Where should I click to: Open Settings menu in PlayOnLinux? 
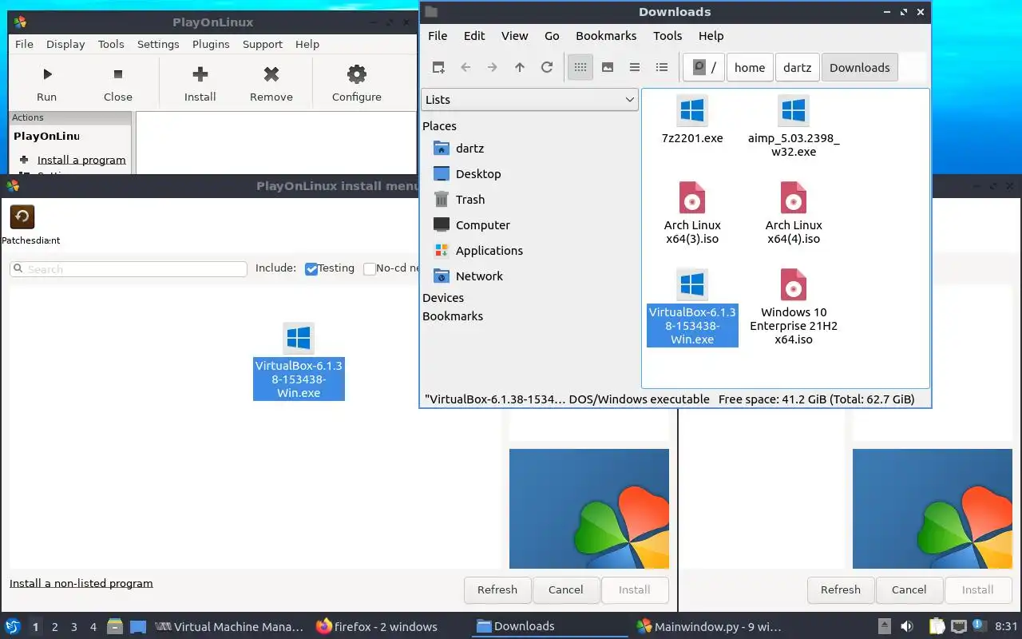(158, 45)
